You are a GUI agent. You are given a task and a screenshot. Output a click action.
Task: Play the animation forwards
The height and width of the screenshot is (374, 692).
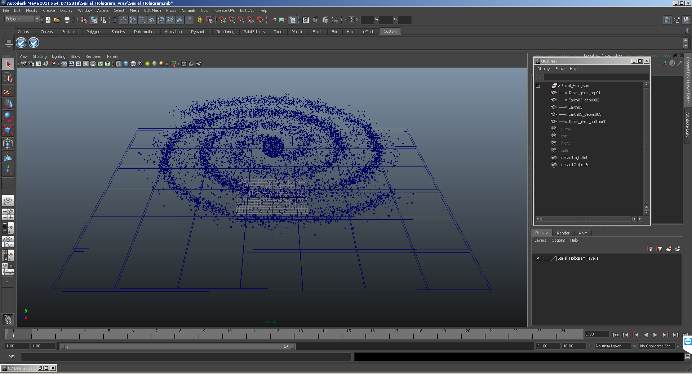point(655,335)
